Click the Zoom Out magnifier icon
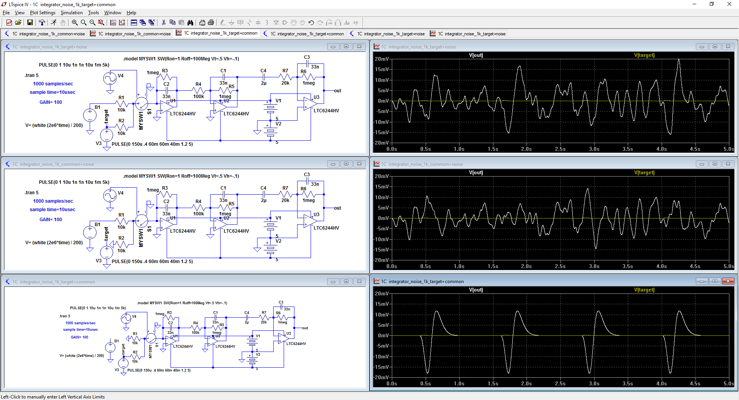Viewport: 739px width, 400px height. tap(92, 23)
